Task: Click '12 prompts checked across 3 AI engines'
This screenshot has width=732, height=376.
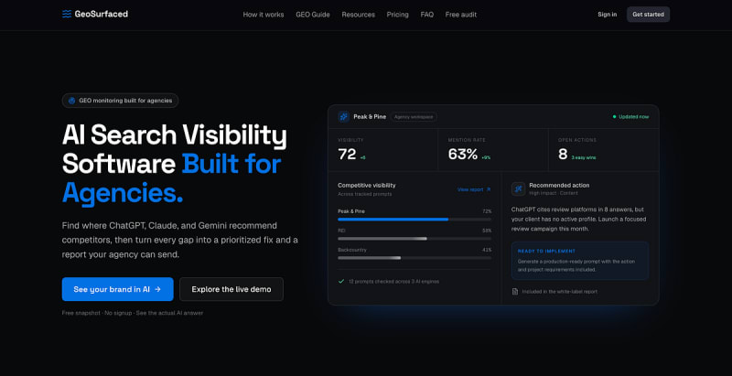Action: click(393, 281)
